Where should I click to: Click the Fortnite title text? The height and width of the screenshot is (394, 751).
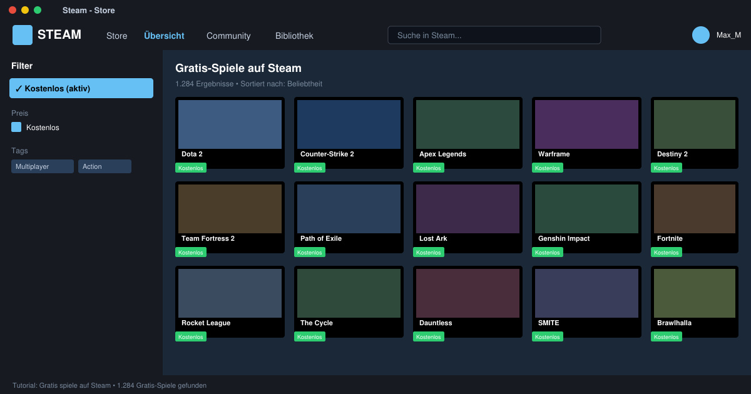pyautogui.click(x=670, y=238)
